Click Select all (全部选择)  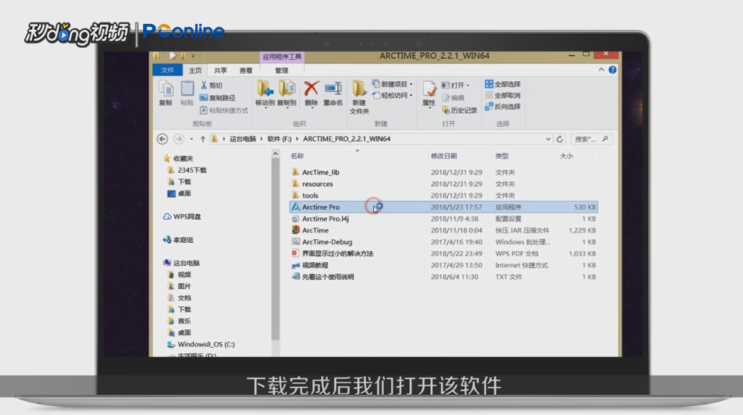(503, 84)
